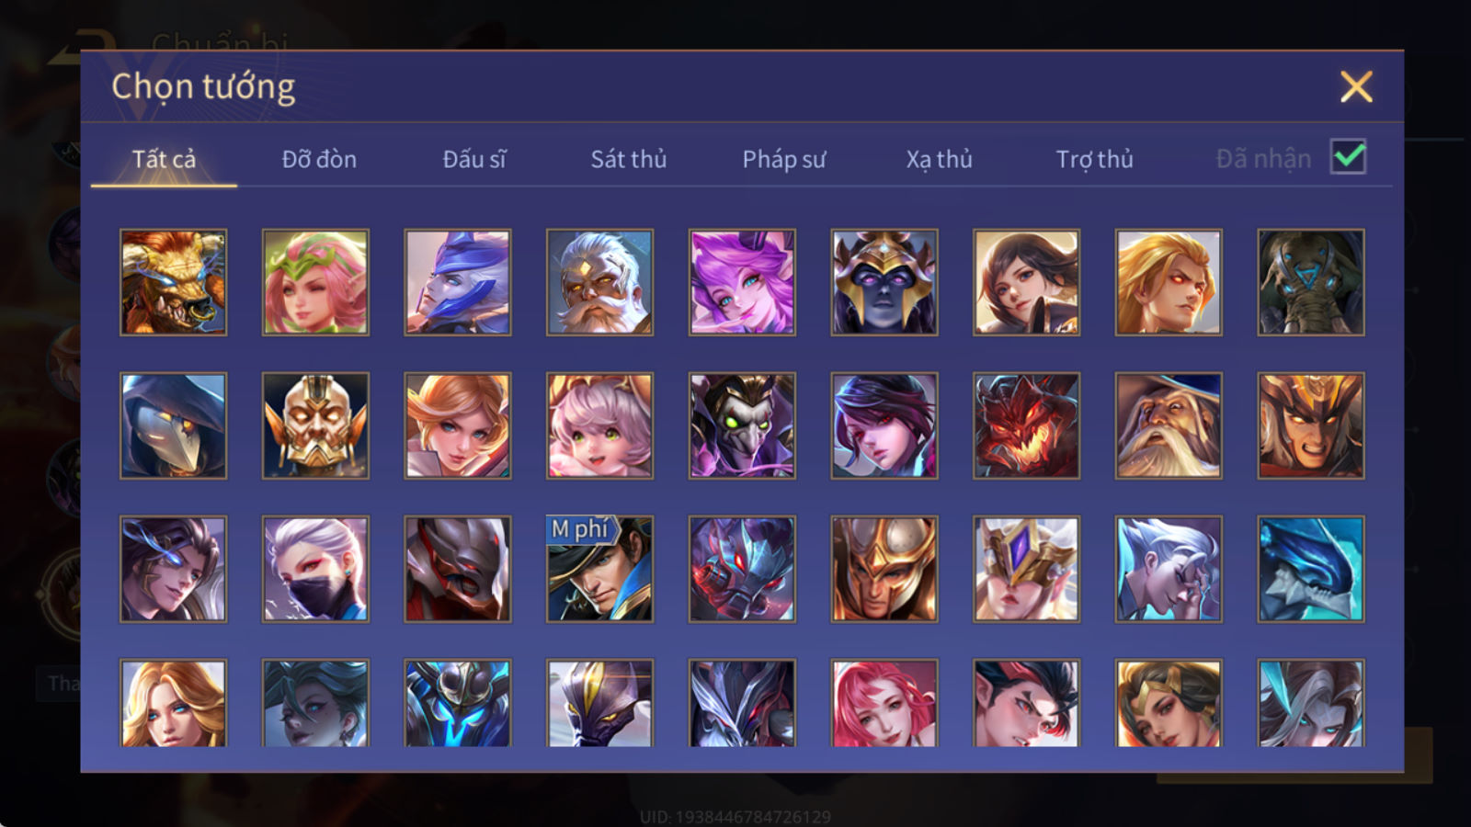Image resolution: width=1471 pixels, height=827 pixels.
Task: Close the 'Chọn tướng' dialog
Action: [1356, 87]
